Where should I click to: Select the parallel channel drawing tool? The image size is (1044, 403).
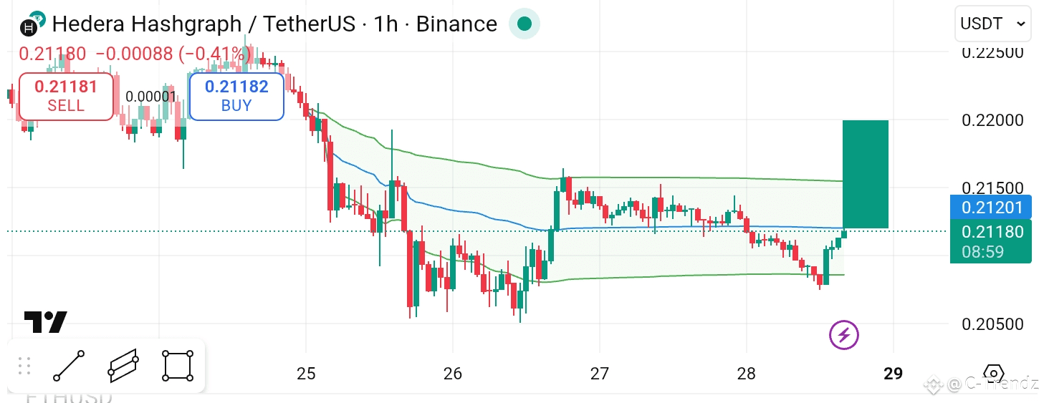(123, 366)
